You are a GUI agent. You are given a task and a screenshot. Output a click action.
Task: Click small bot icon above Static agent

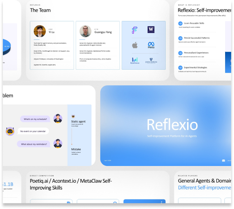coord(73,116)
